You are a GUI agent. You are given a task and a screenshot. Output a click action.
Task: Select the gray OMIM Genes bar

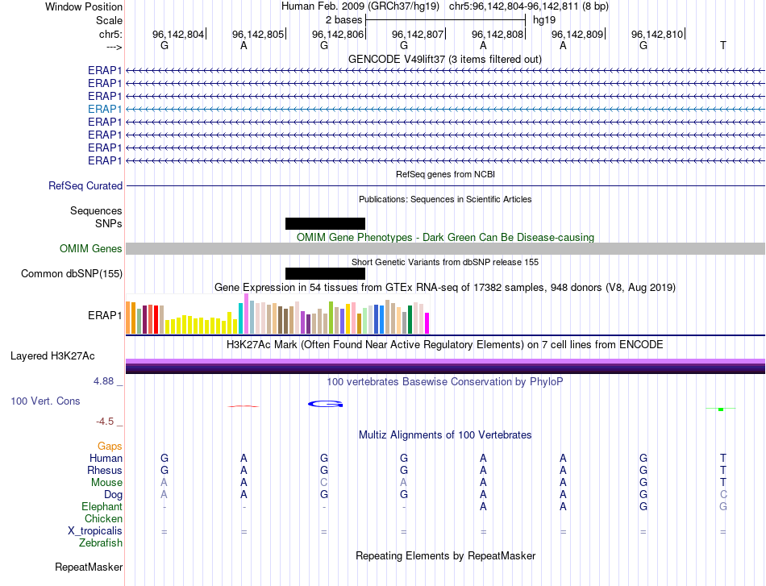point(445,249)
